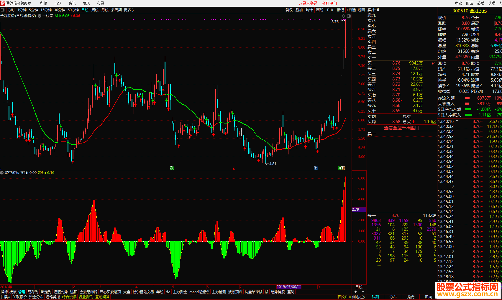Click the 通达信 app logo icon

3,3
